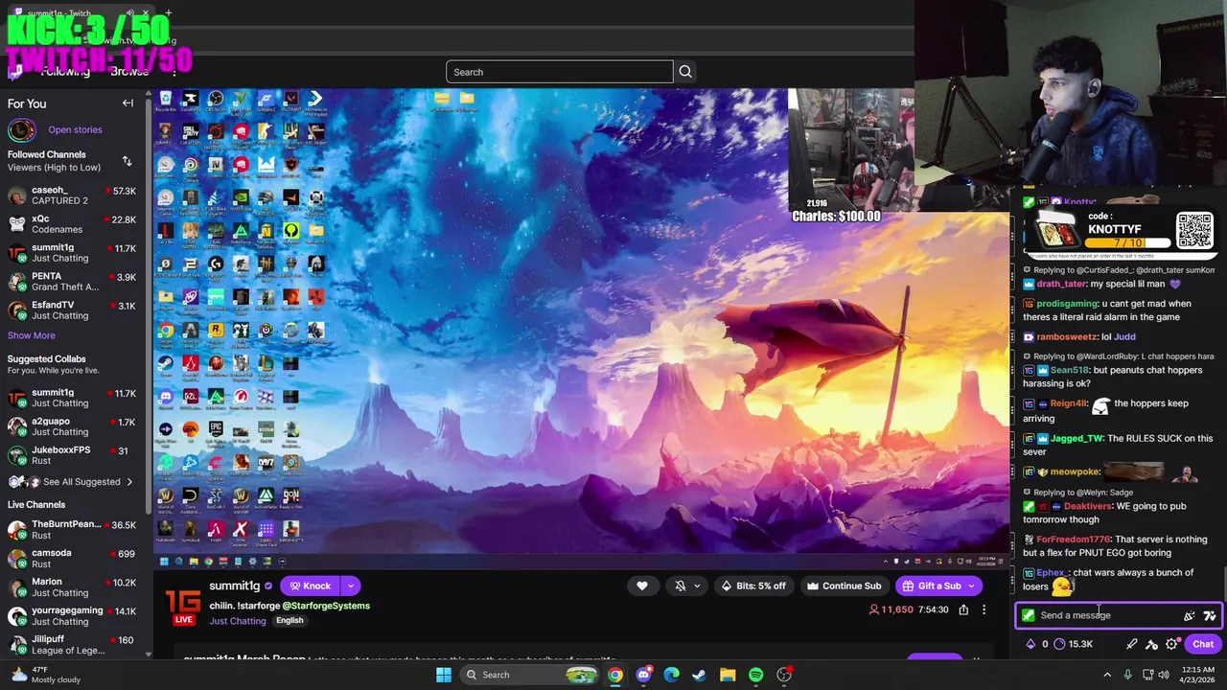Open channel points balance 15.3K

[1073, 644]
